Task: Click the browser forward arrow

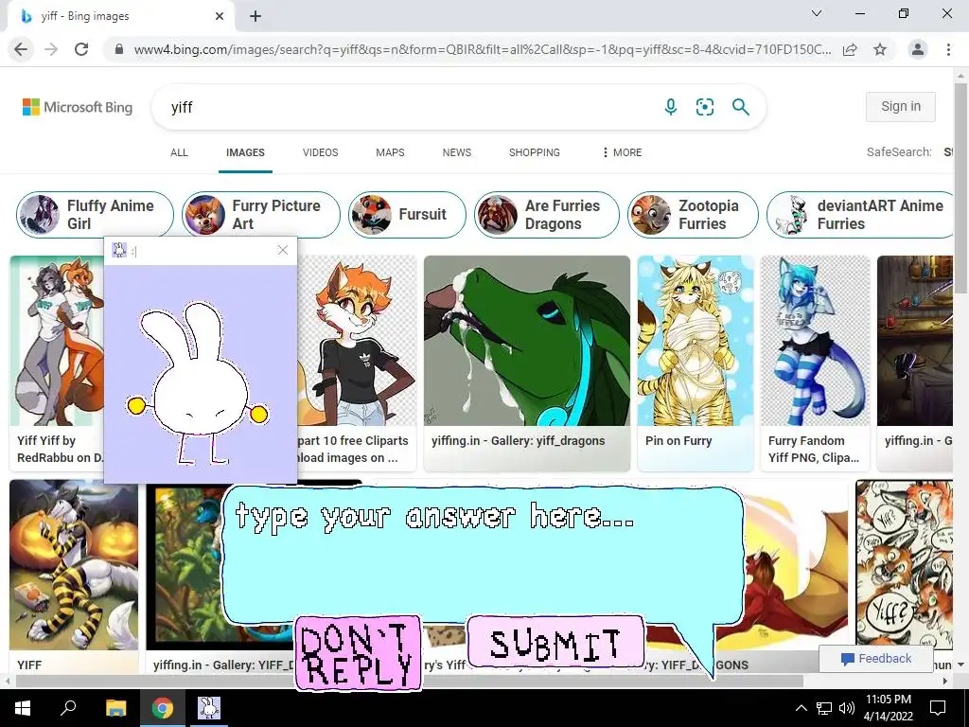Action: pyautogui.click(x=51, y=49)
